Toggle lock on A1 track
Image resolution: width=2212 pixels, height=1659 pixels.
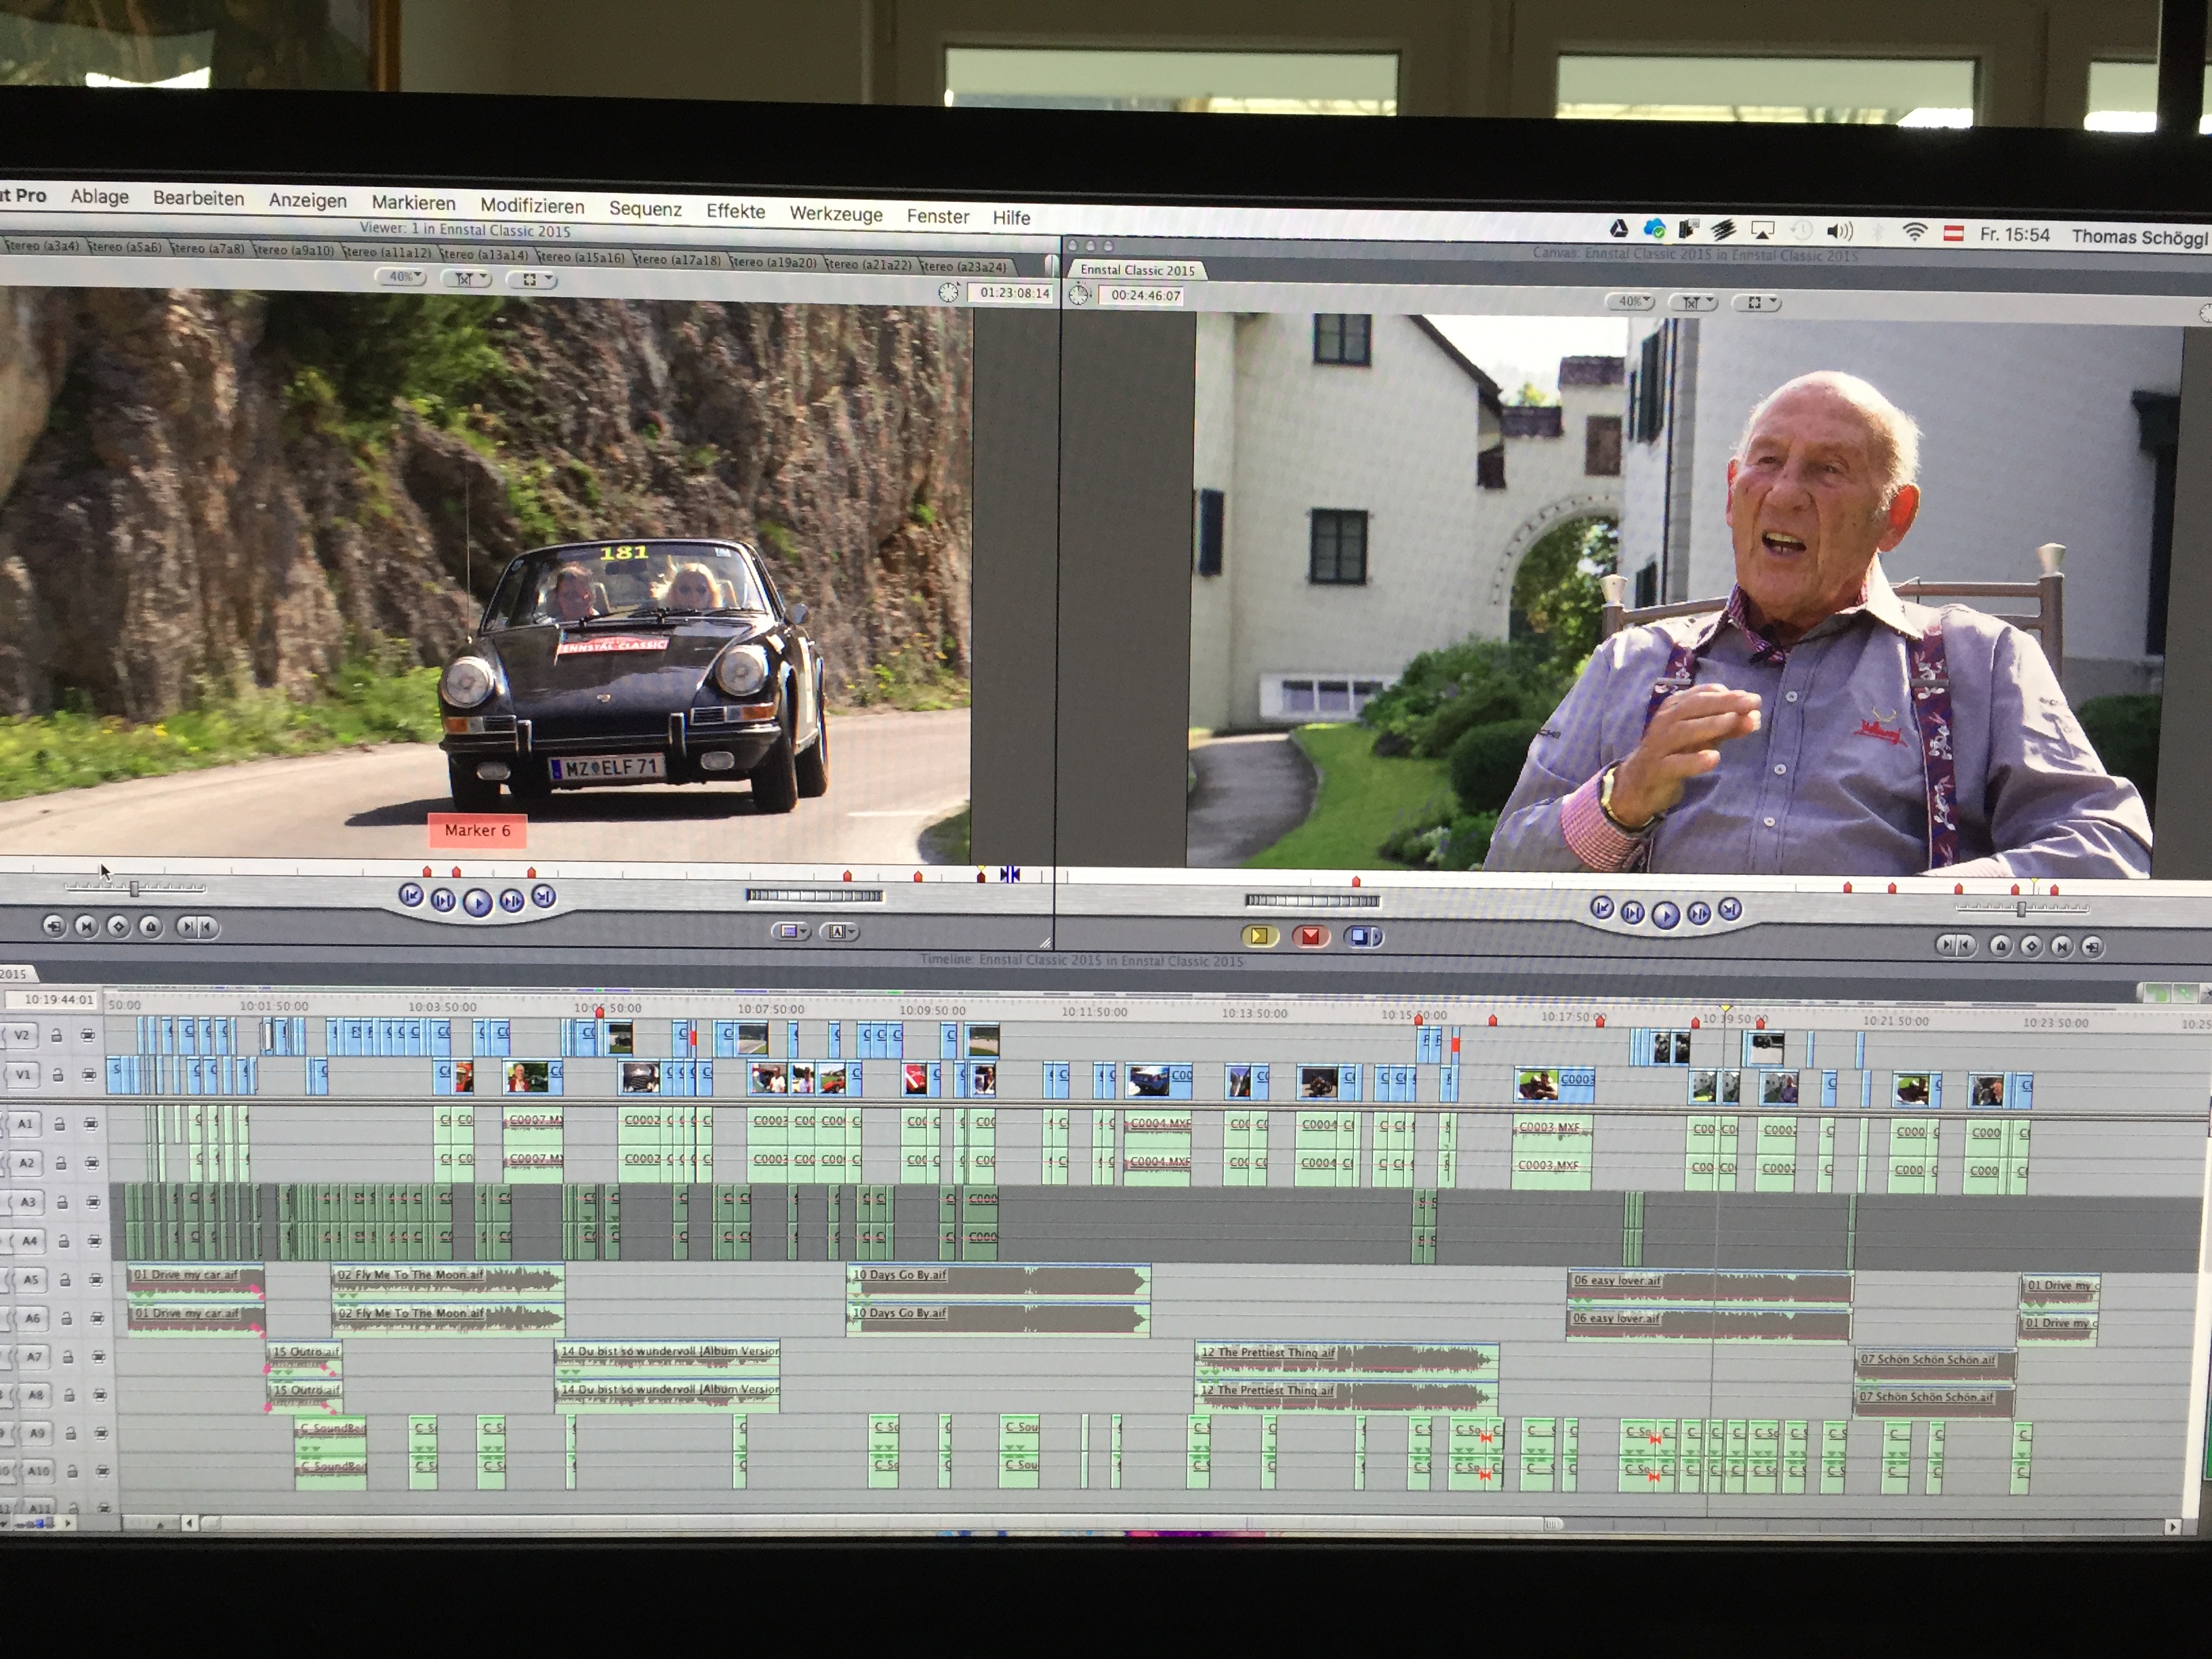60,1124
